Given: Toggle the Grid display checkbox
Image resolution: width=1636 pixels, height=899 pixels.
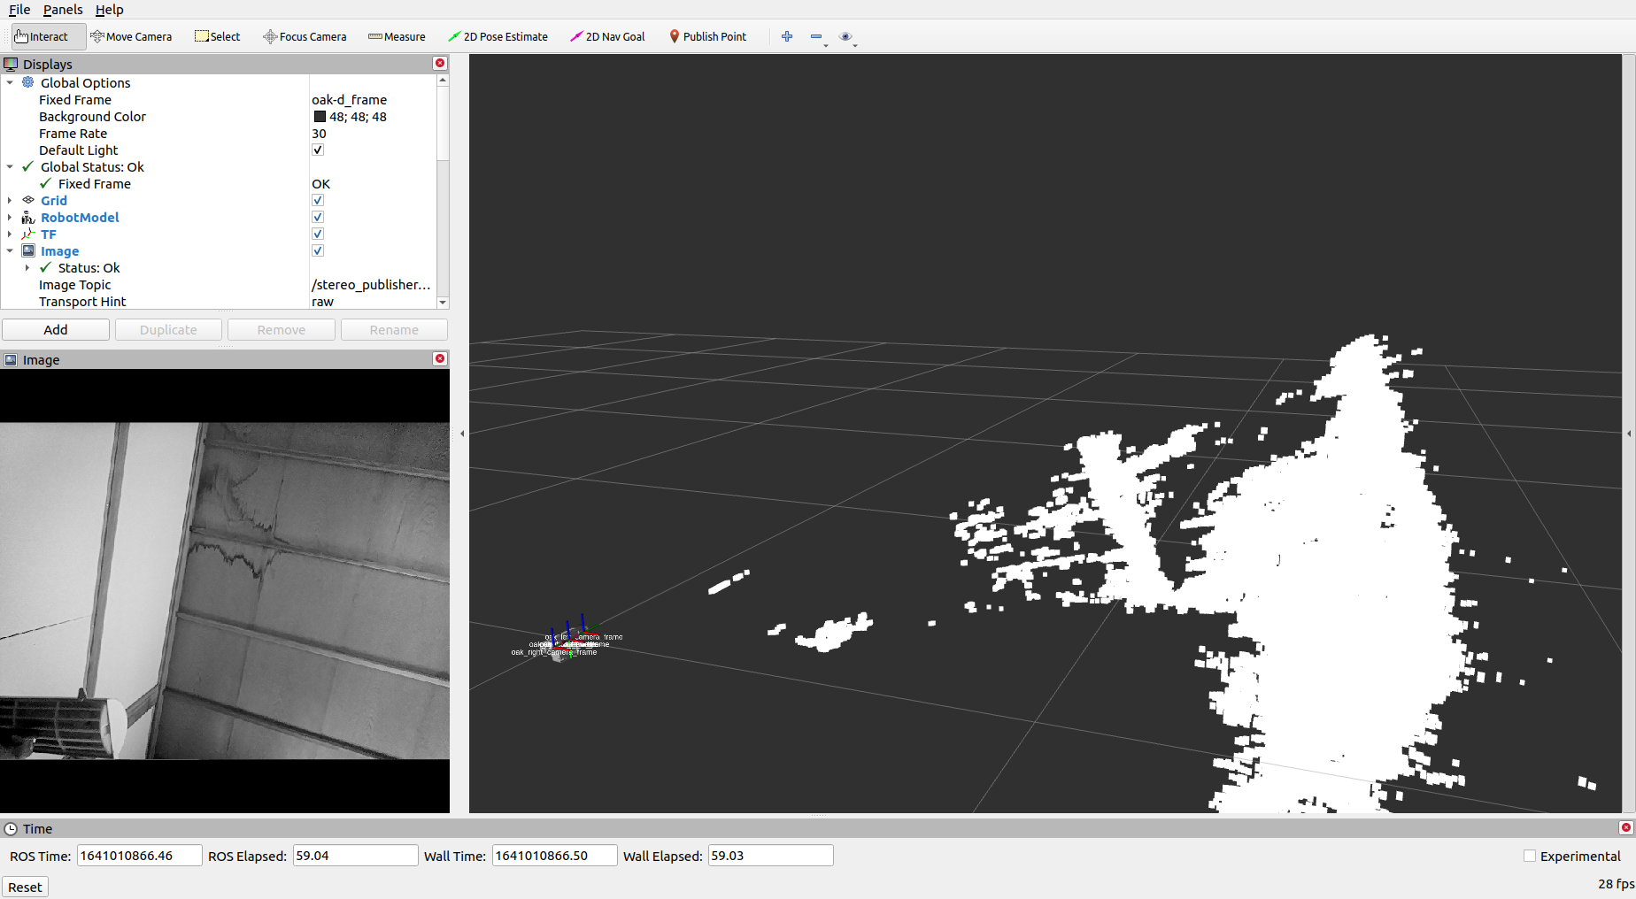Looking at the screenshot, I should (x=317, y=200).
